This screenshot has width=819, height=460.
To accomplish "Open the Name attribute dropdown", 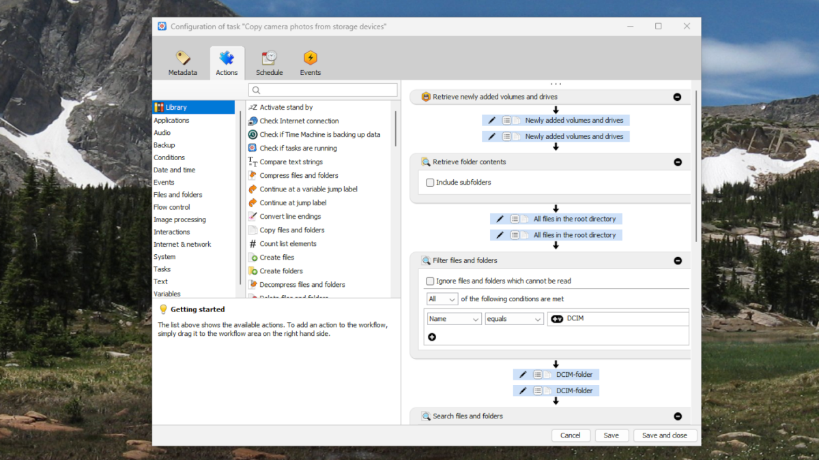I will (454, 319).
